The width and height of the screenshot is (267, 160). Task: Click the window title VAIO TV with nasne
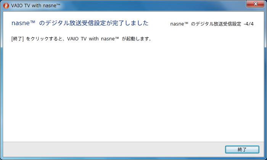coord(35,6)
